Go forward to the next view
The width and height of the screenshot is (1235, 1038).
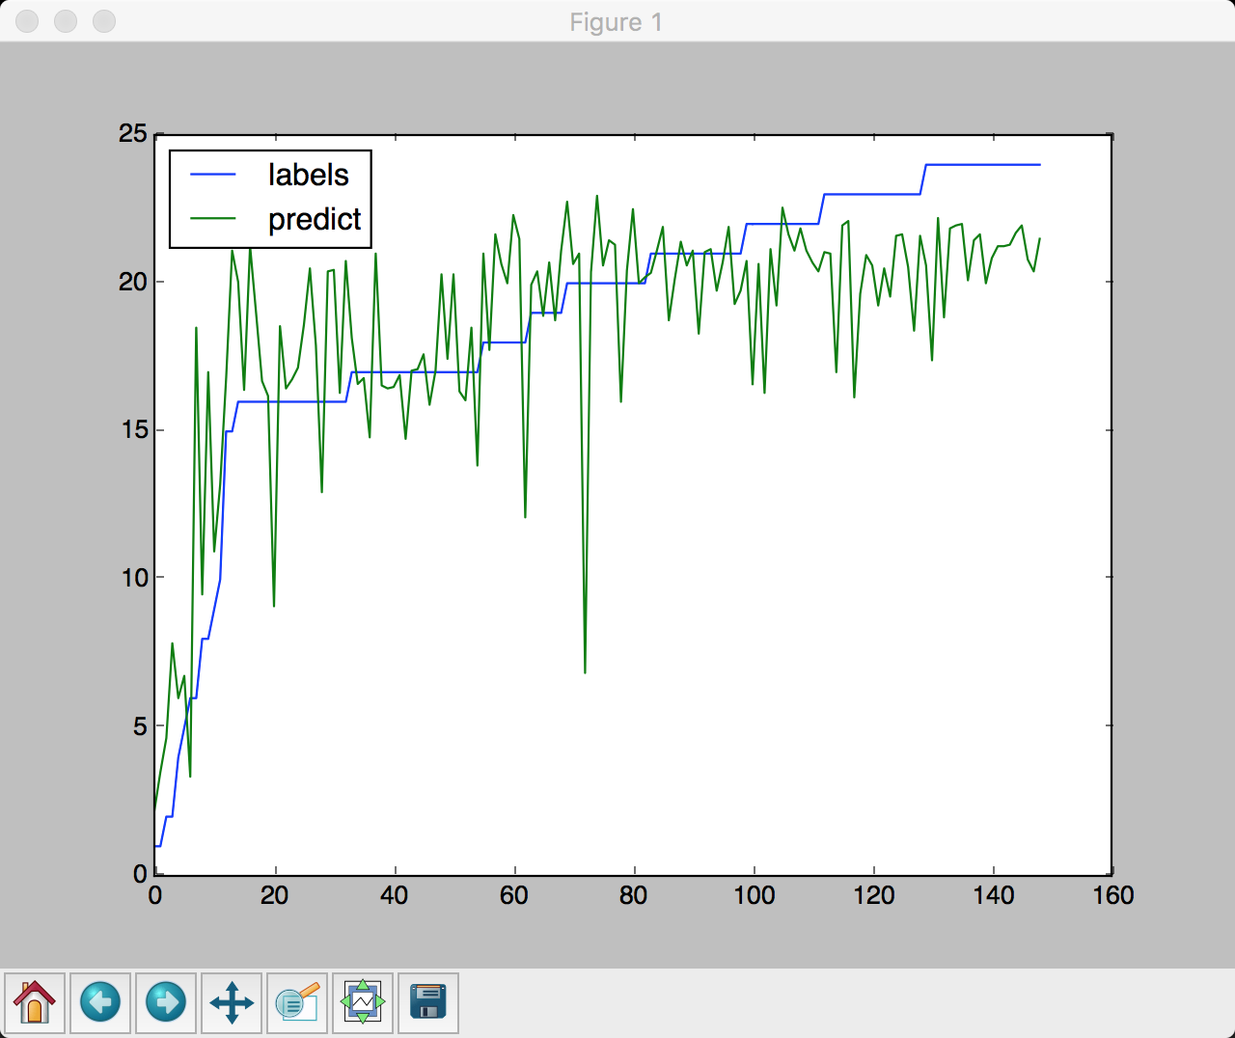(166, 1002)
